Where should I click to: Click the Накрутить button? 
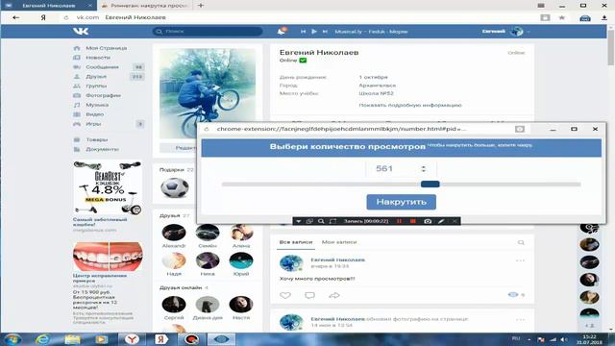401,202
